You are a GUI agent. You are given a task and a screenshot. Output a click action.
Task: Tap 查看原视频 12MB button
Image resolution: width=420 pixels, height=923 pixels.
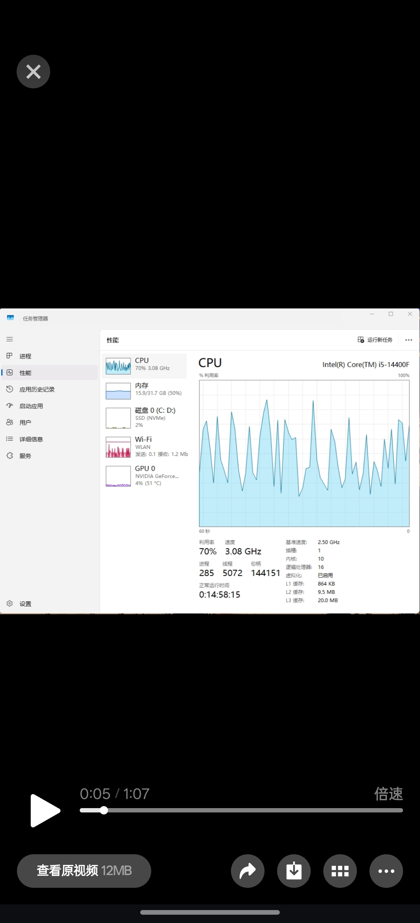coord(84,871)
